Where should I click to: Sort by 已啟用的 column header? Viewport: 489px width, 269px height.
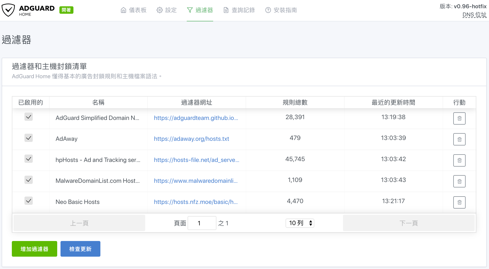(x=31, y=102)
